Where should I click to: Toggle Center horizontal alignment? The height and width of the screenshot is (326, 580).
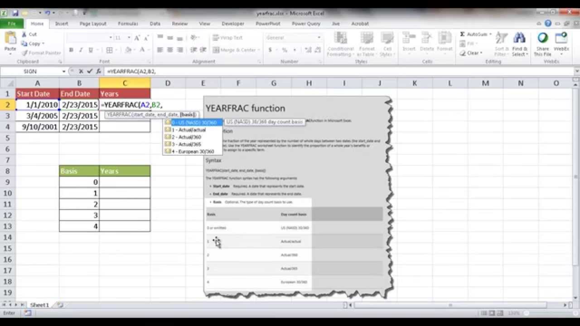tap(170, 50)
